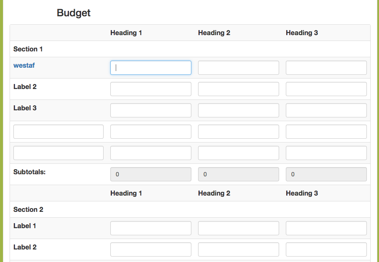
Task: Click the Heading 3 Subtotals box
Action: (x=326, y=174)
